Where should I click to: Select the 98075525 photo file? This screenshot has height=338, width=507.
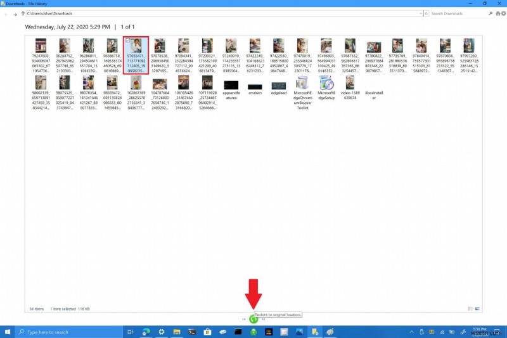point(65,93)
